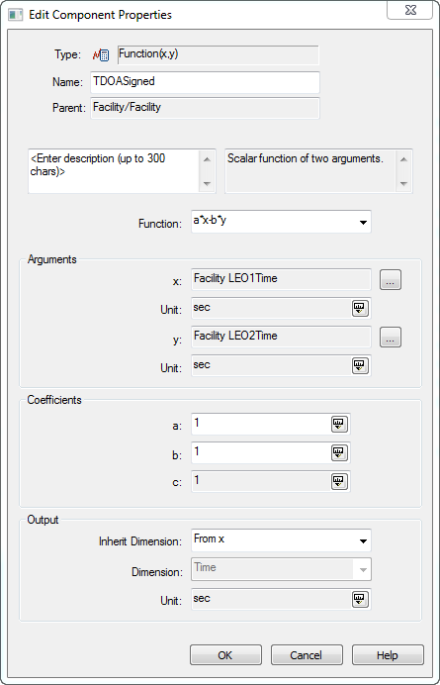Browse for the y argument component
Screen dimensions: 440x685
tap(391, 338)
